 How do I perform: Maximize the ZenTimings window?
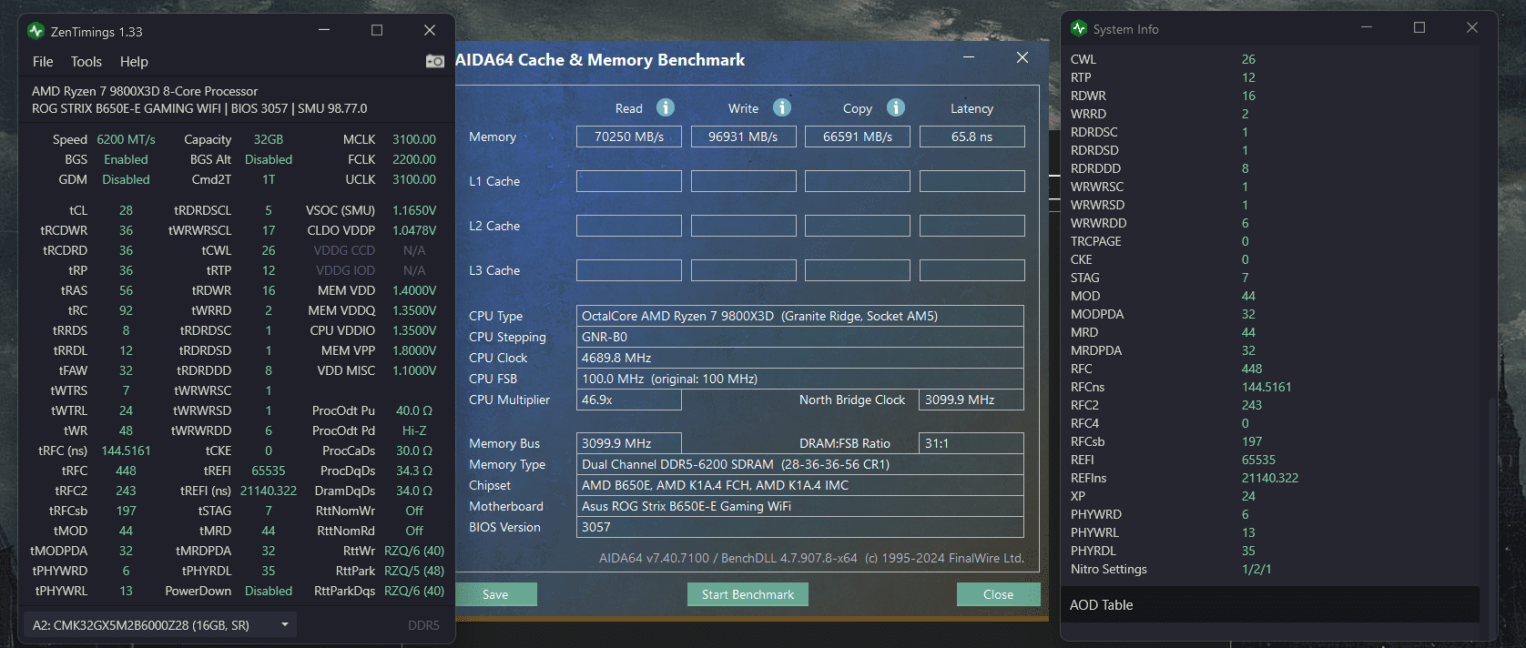click(x=376, y=30)
